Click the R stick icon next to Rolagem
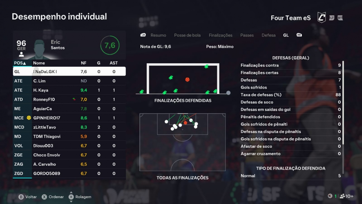The width and height of the screenshot is (362, 204). pyautogui.click(x=71, y=197)
